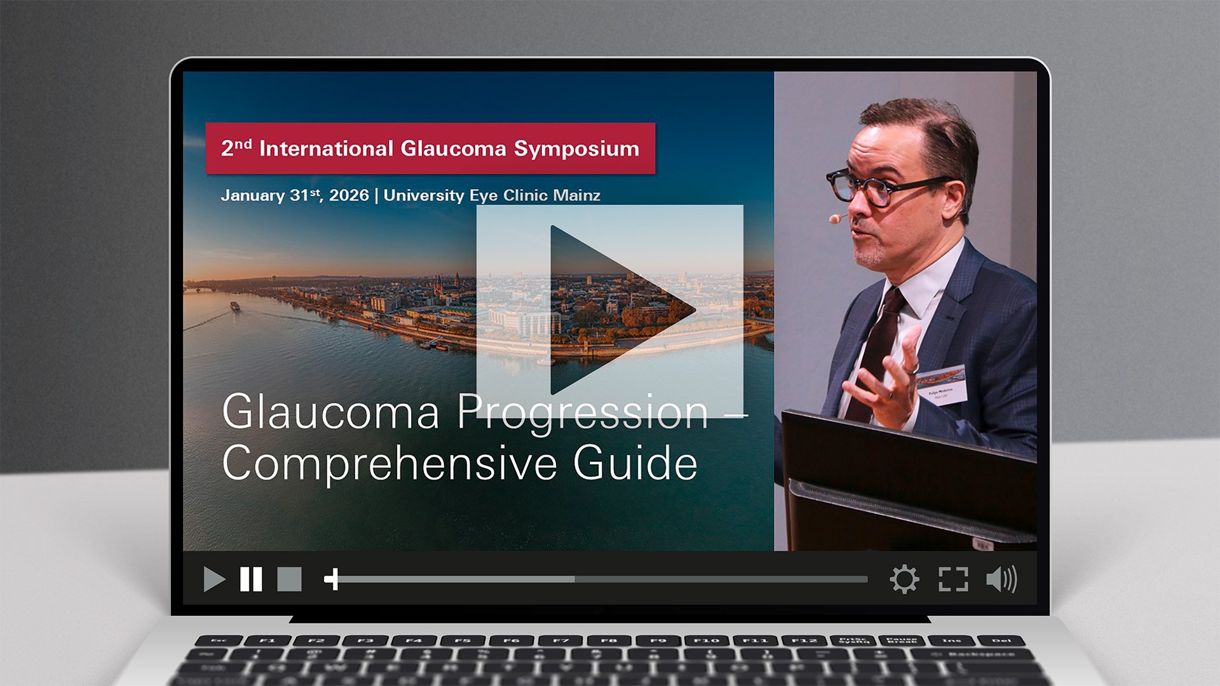Viewport: 1220px width, 686px height.
Task: Click the Del key on keyboard
Action: click(x=1001, y=640)
